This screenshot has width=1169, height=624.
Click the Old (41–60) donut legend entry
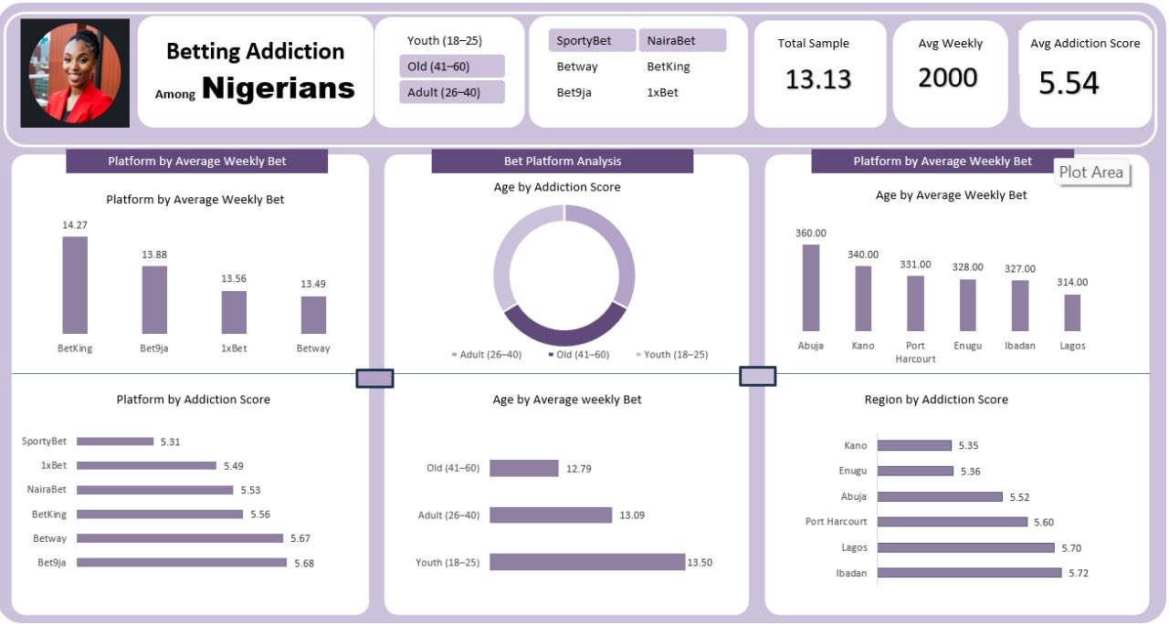coord(579,354)
